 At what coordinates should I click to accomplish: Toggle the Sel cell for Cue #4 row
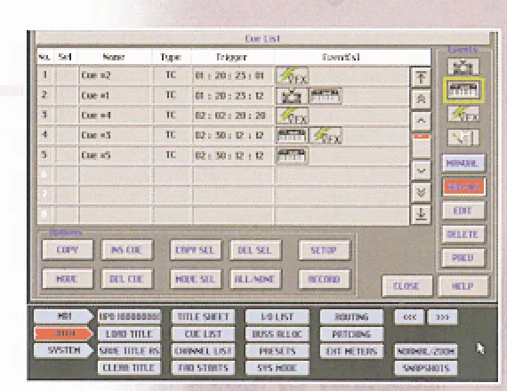click(67, 116)
